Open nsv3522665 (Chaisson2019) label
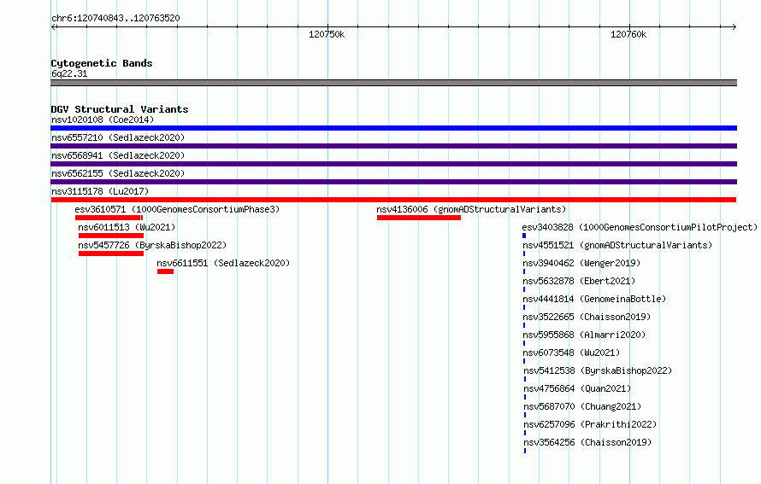 tap(587, 317)
